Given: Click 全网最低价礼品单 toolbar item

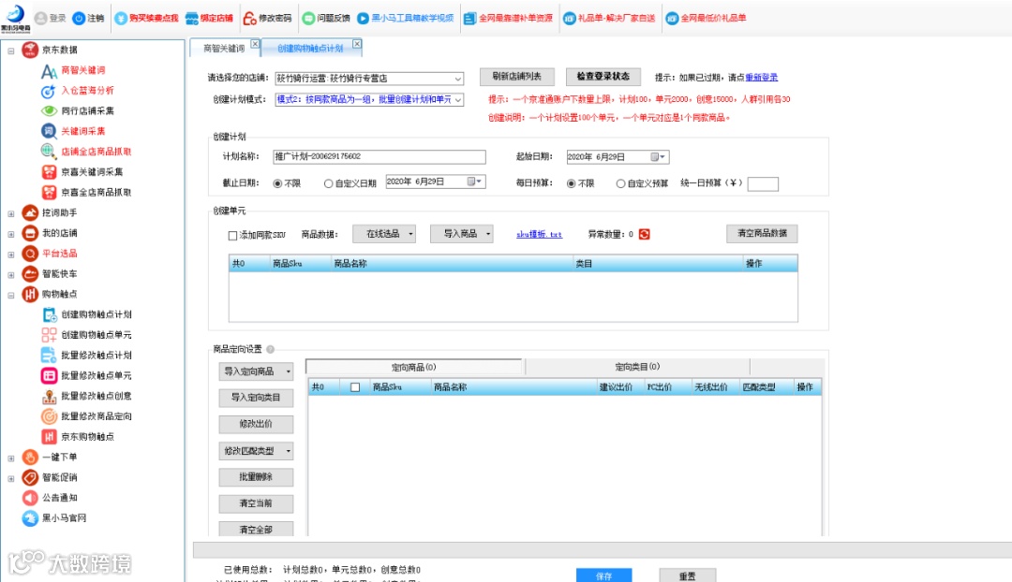Looking at the screenshot, I should click(707, 18).
